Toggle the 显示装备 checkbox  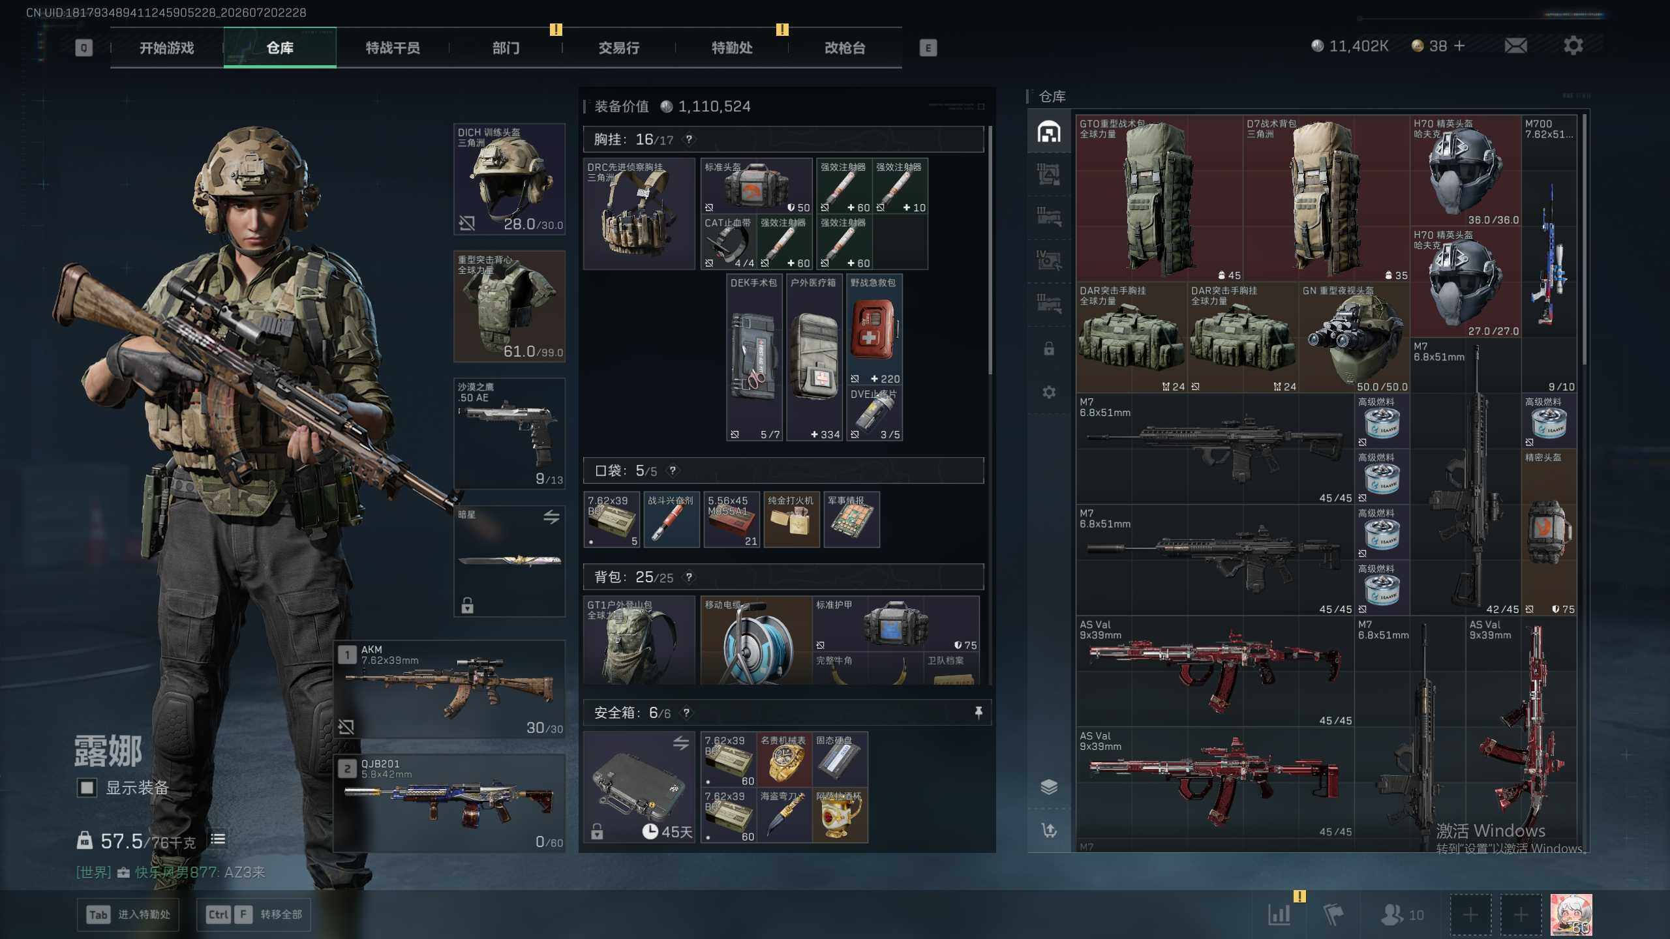click(86, 788)
